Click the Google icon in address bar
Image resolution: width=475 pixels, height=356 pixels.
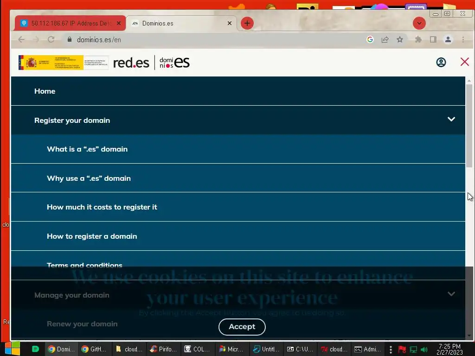pos(370,39)
